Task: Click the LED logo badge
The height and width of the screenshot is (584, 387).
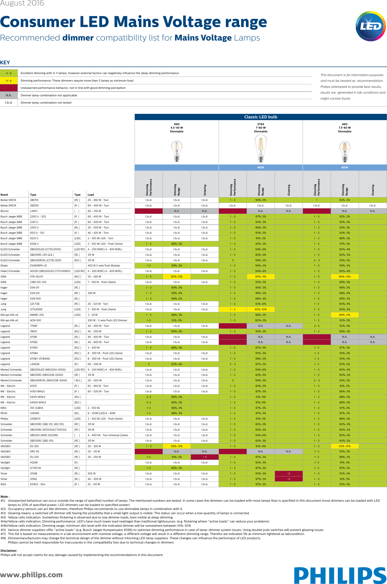Action: pyautogui.click(x=371, y=26)
